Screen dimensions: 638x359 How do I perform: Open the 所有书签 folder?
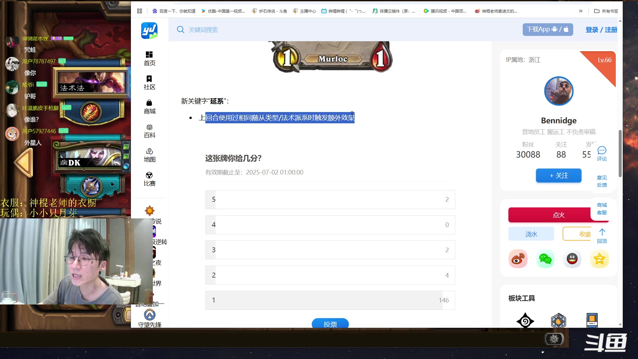tap(606, 11)
